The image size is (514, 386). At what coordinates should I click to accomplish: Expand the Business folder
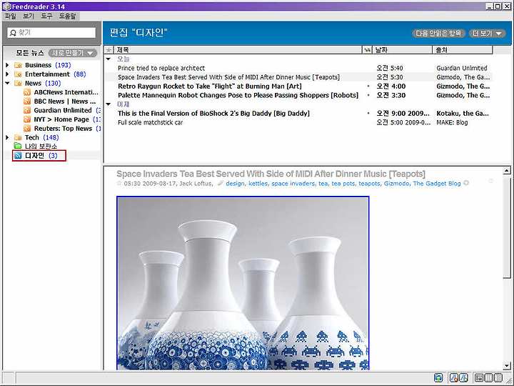click(7, 65)
